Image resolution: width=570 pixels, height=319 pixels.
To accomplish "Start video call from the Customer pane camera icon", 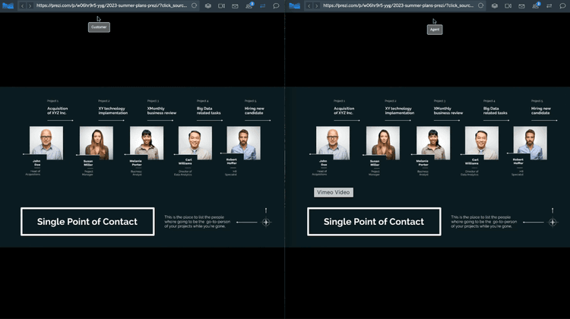I will coord(221,5).
